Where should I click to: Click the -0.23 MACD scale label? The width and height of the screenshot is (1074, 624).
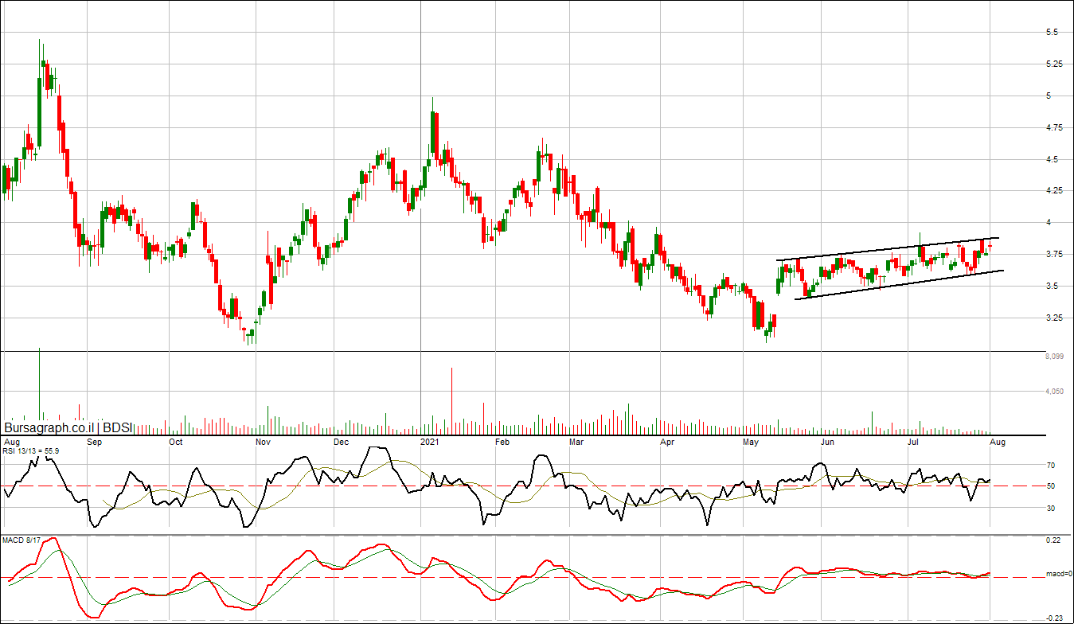(1053, 618)
